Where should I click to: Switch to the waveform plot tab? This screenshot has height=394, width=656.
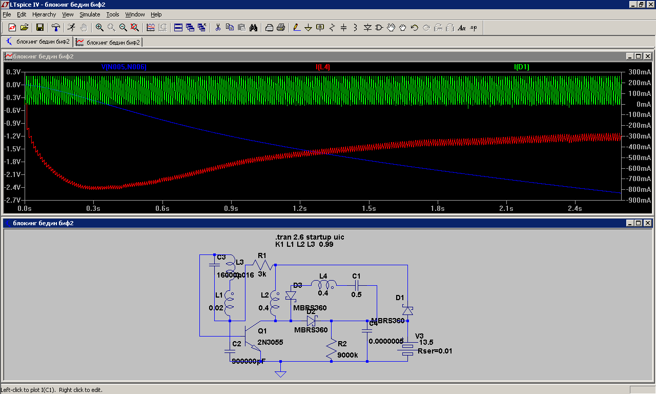click(x=108, y=42)
